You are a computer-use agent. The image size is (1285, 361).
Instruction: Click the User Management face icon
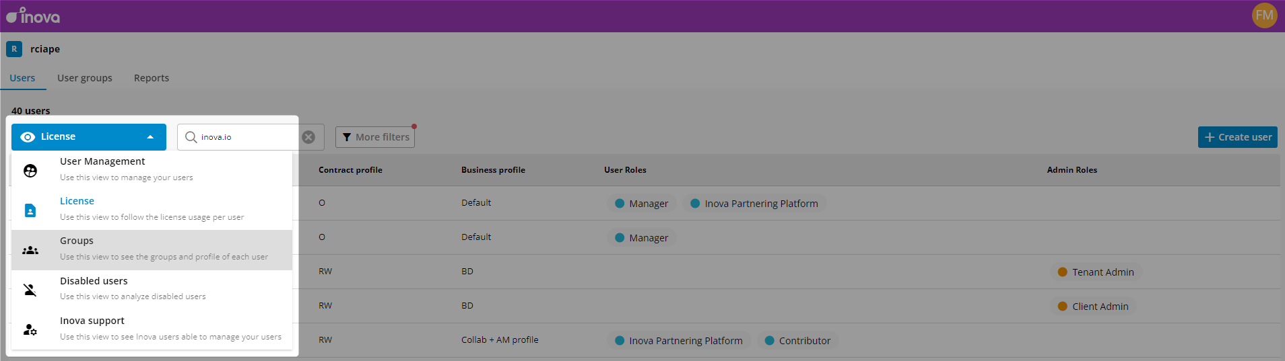(x=30, y=171)
